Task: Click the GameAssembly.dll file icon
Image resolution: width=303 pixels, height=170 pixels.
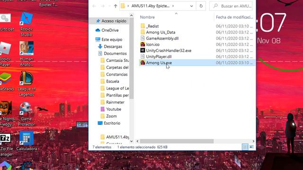Action: pyautogui.click(x=143, y=38)
